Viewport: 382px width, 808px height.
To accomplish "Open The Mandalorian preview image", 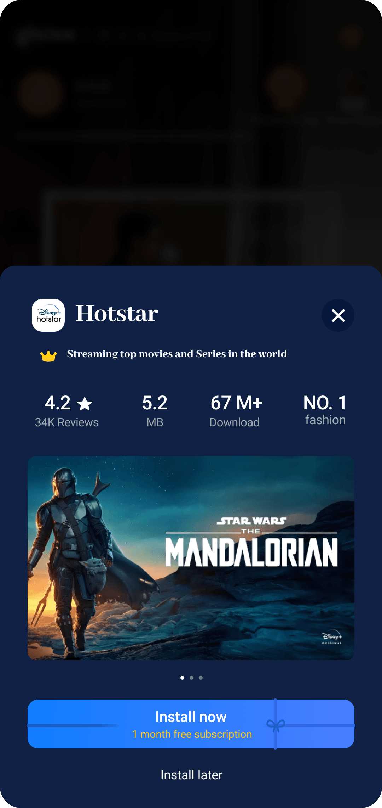I will coord(191,558).
